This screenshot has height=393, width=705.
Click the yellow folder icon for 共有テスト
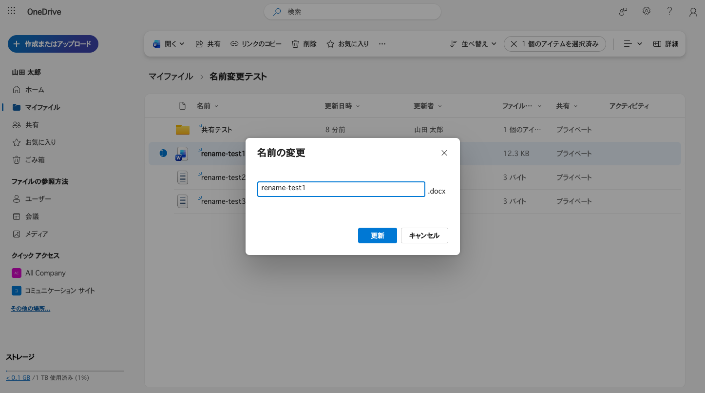pos(183,130)
